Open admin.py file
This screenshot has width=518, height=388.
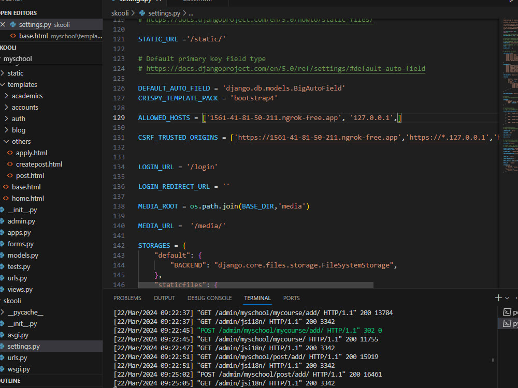coord(51,221)
